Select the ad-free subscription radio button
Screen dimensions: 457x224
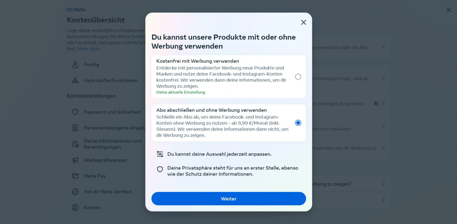click(x=298, y=123)
